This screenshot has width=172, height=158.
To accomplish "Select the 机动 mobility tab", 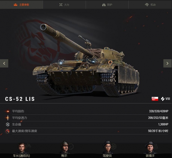I will pyautogui.click(x=150, y=5).
